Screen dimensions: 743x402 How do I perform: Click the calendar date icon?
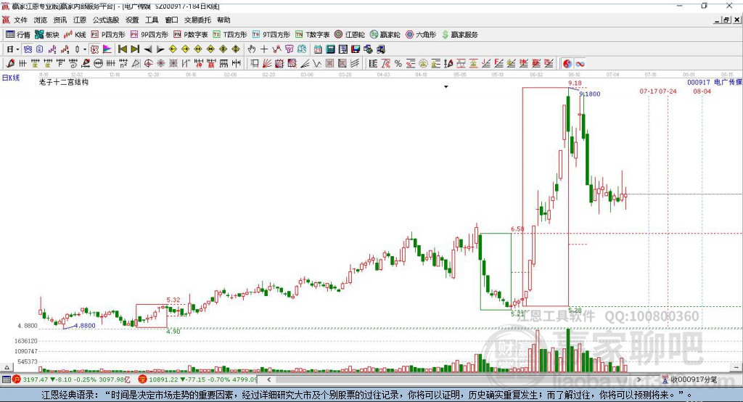tap(318, 49)
